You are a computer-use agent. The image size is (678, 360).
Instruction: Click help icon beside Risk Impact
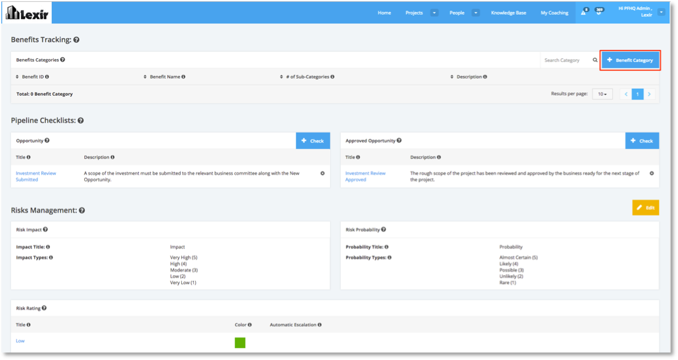(x=46, y=230)
